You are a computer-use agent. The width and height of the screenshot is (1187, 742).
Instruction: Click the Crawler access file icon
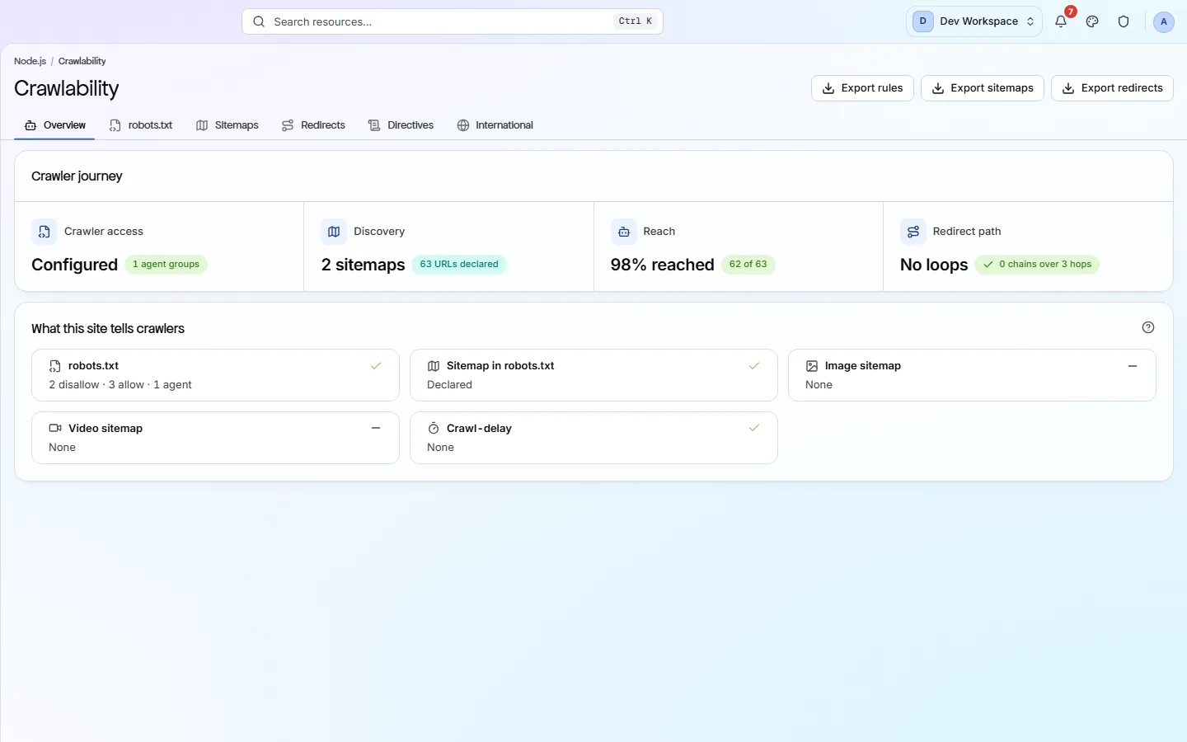[45, 232]
